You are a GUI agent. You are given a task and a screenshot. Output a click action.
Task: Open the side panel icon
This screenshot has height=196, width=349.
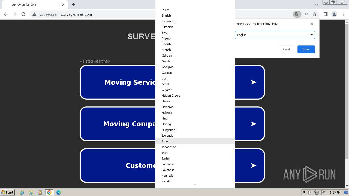[325, 14]
